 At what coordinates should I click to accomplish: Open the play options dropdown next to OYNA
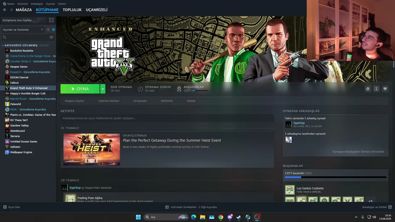pyautogui.click(x=103, y=89)
